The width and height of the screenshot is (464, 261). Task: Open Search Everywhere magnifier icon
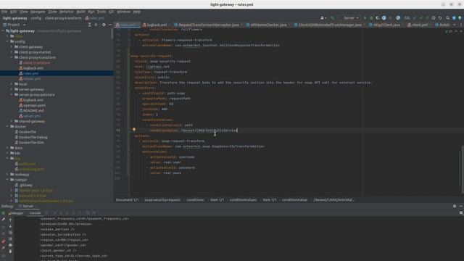pyautogui.click(x=447, y=18)
